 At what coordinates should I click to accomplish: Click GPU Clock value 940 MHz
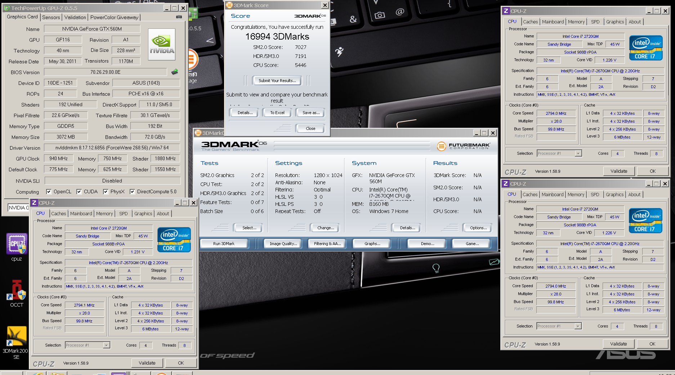click(x=58, y=158)
